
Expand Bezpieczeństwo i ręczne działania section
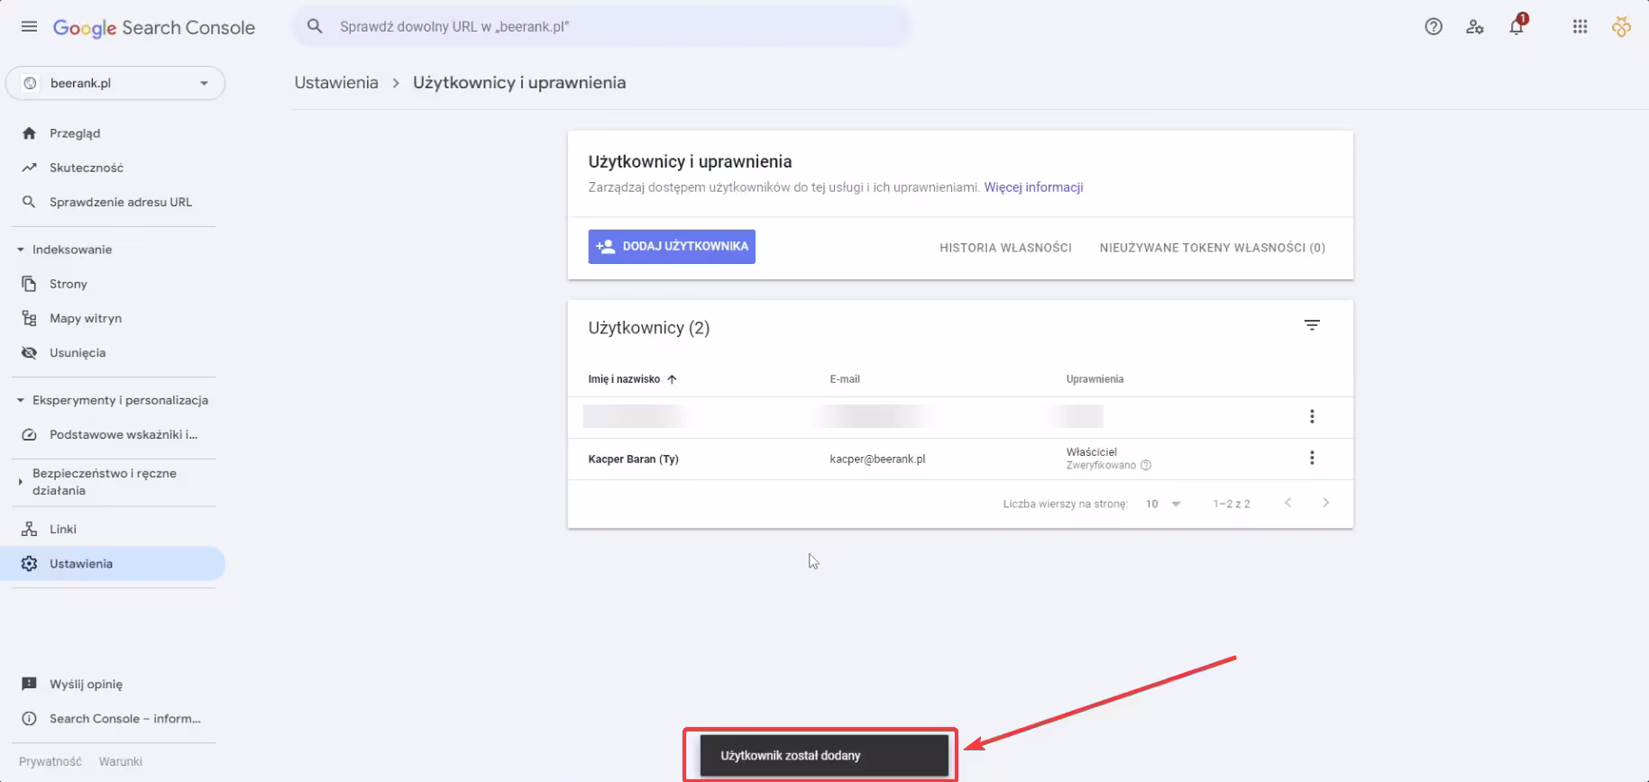(x=21, y=482)
